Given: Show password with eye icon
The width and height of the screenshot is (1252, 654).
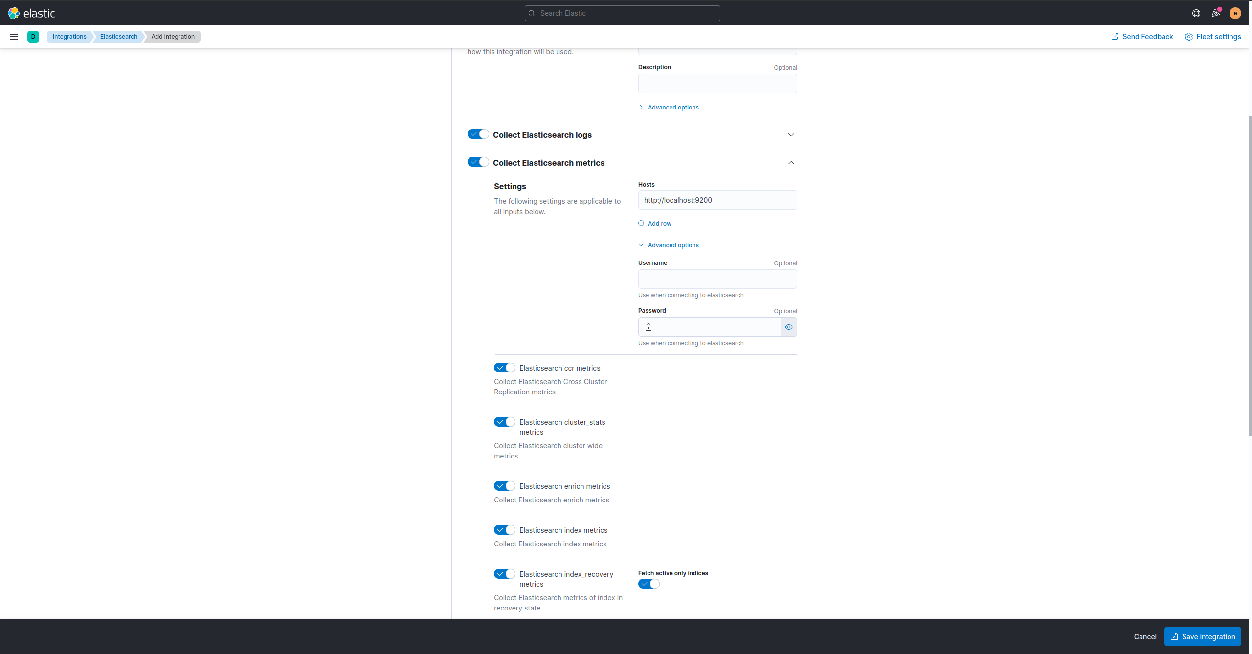Looking at the screenshot, I should (788, 327).
